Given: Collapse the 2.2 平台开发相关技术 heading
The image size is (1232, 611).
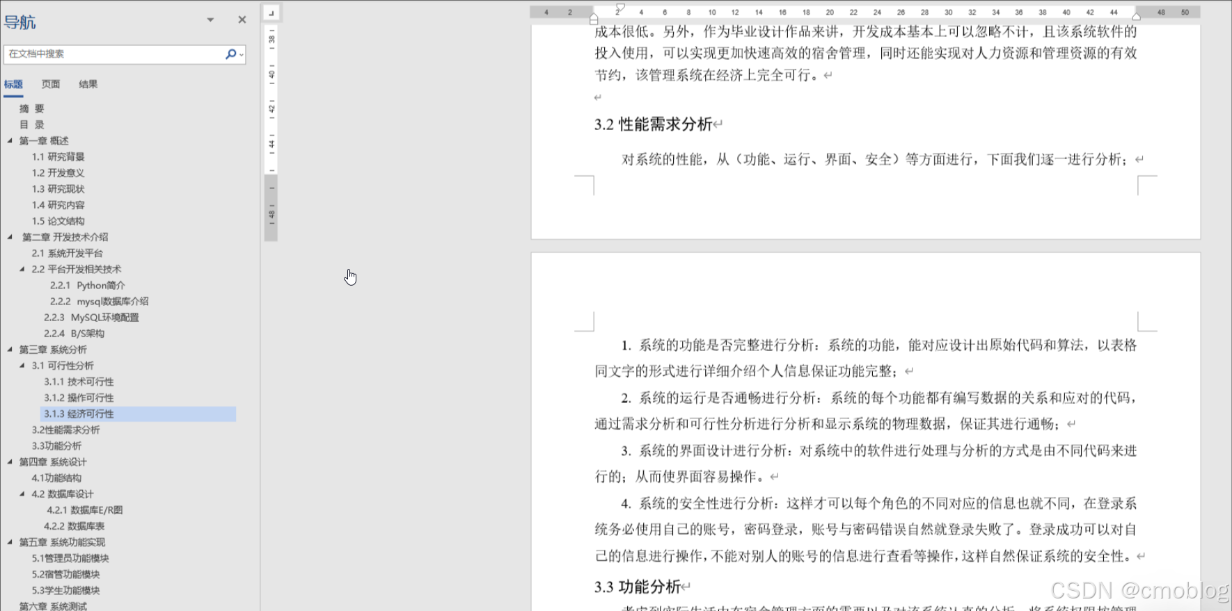Looking at the screenshot, I should [22, 269].
